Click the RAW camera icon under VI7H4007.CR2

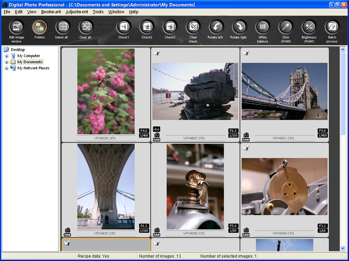(157, 137)
